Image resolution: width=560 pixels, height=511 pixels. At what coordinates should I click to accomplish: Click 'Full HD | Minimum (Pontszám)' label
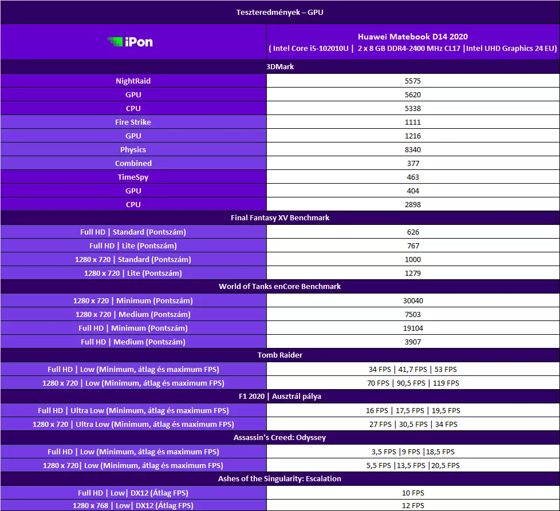point(133,328)
